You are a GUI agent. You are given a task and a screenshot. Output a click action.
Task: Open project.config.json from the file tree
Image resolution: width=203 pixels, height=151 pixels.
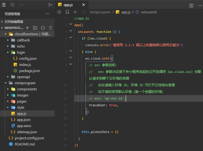[x=29, y=138]
